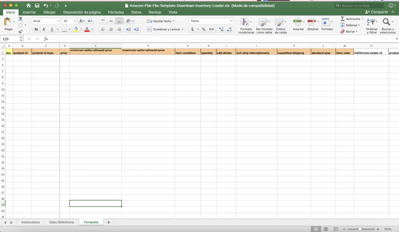Open the Instructions sheet tab
Viewport: 399px width, 232px height.
31,222
